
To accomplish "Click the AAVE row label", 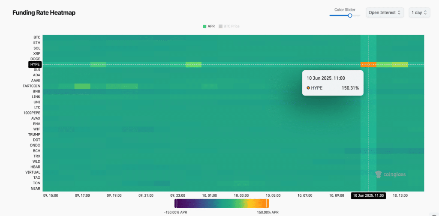I will coord(36,81).
